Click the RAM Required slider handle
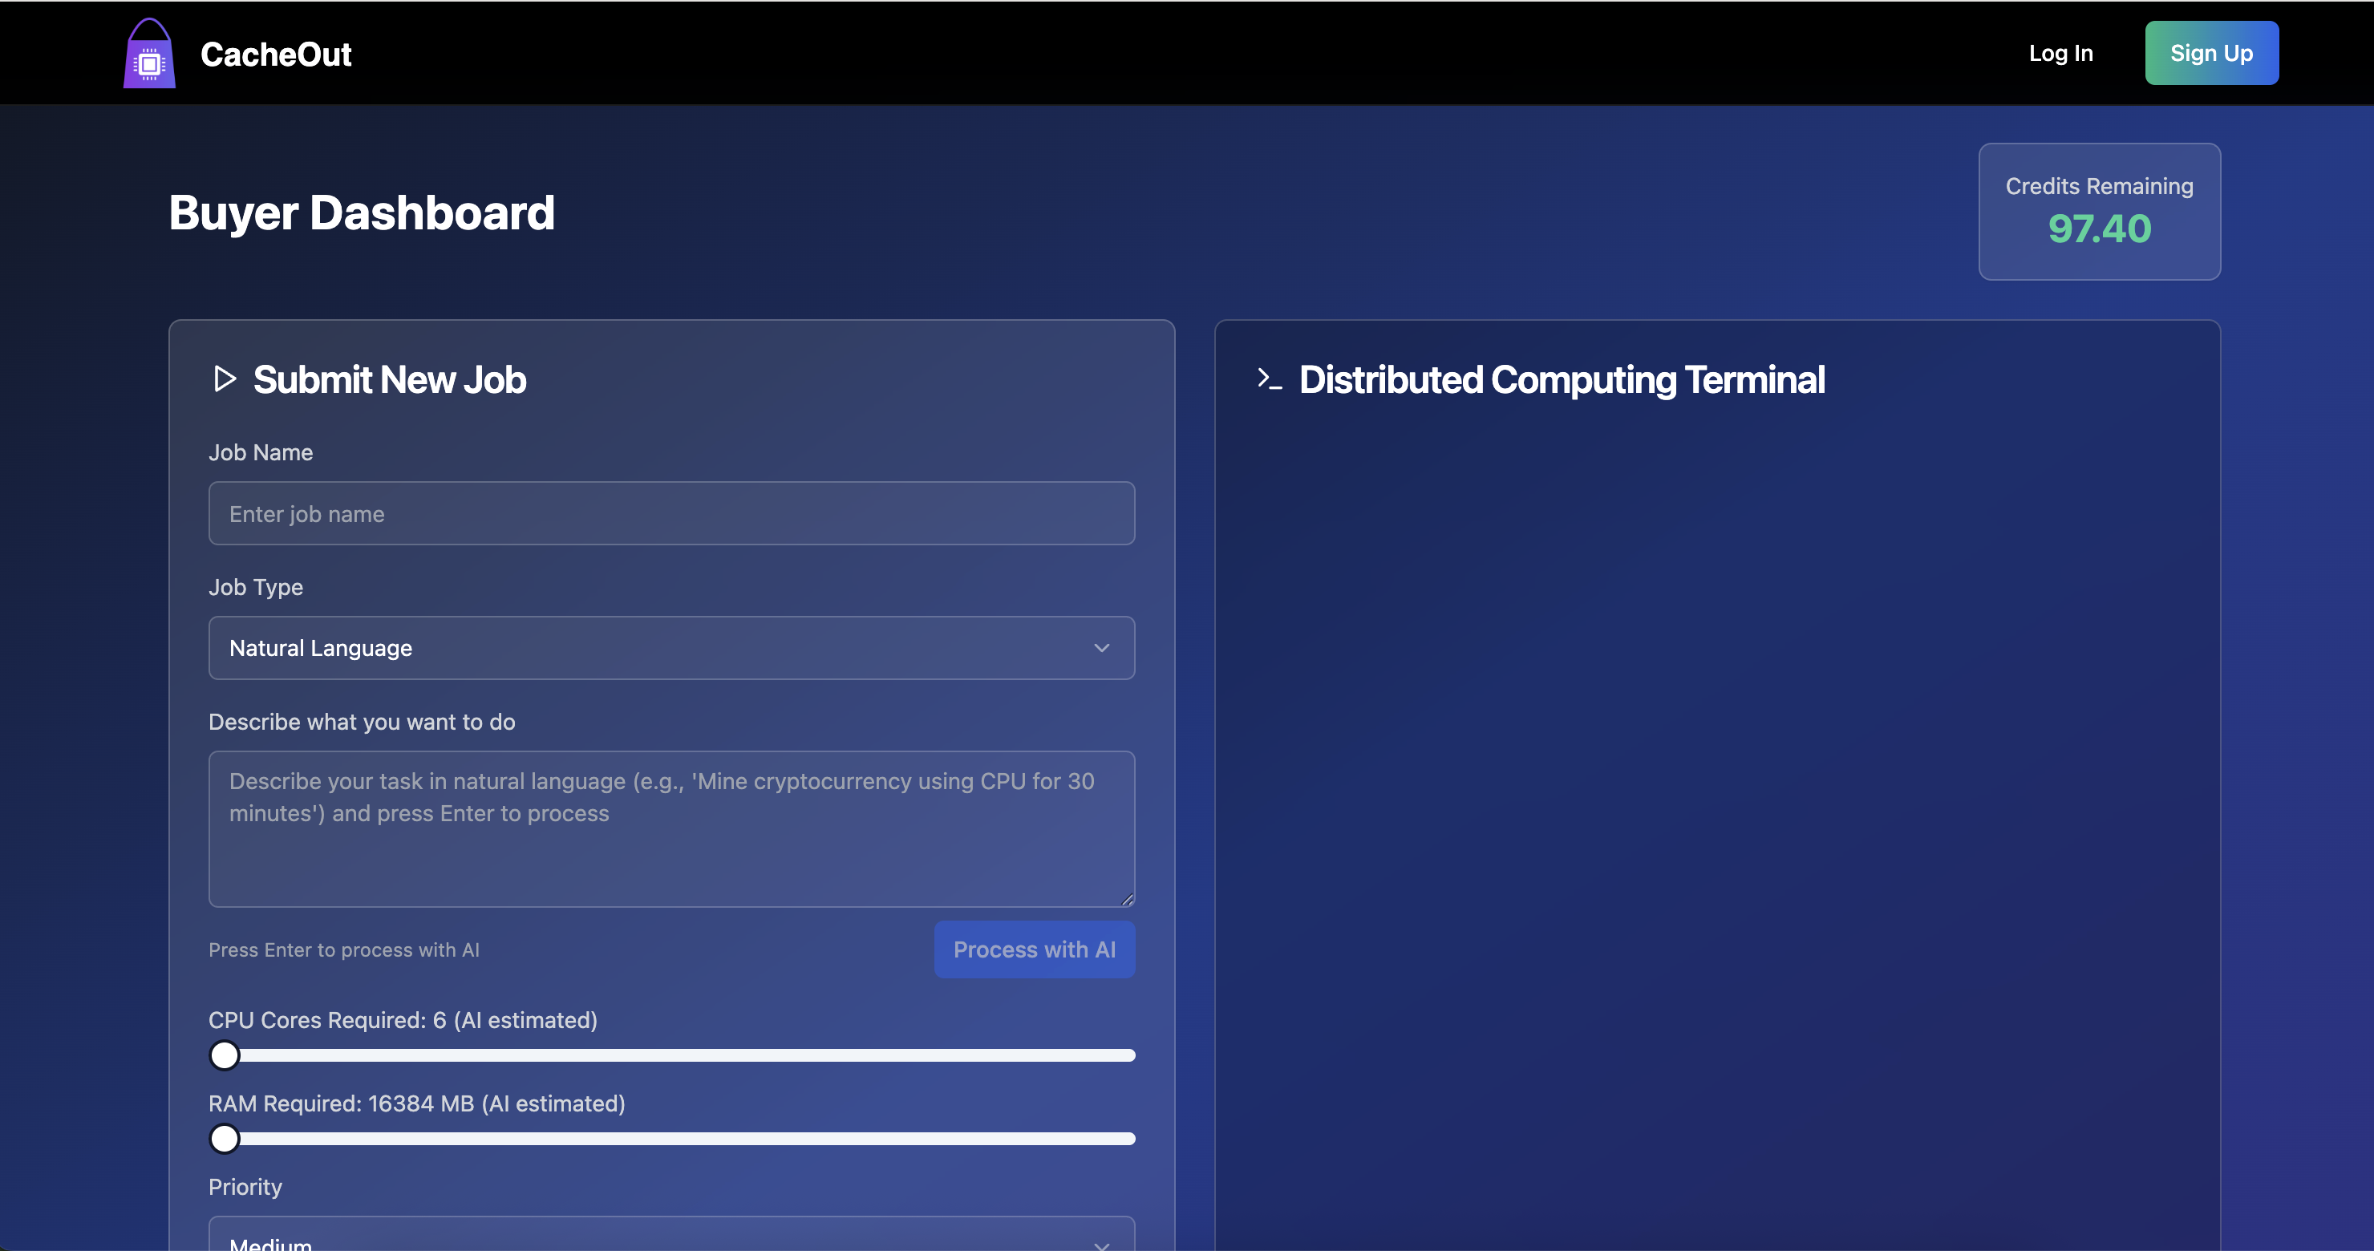 pyautogui.click(x=224, y=1139)
